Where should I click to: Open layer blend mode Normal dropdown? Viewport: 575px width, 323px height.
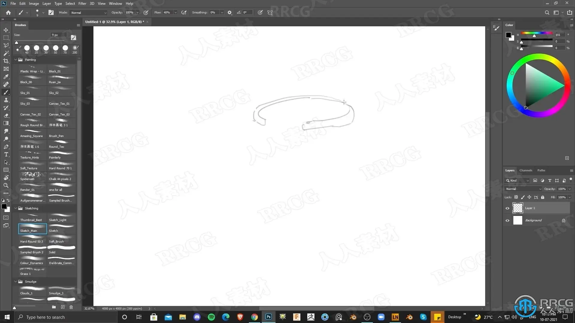pyautogui.click(x=523, y=189)
